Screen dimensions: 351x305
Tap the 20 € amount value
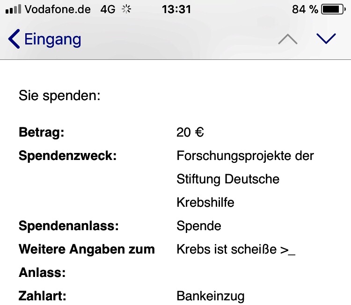(x=190, y=132)
